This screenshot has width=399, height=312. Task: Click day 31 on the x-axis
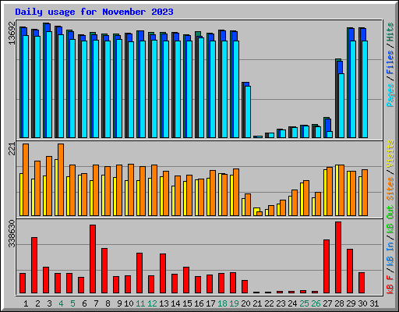(374, 303)
